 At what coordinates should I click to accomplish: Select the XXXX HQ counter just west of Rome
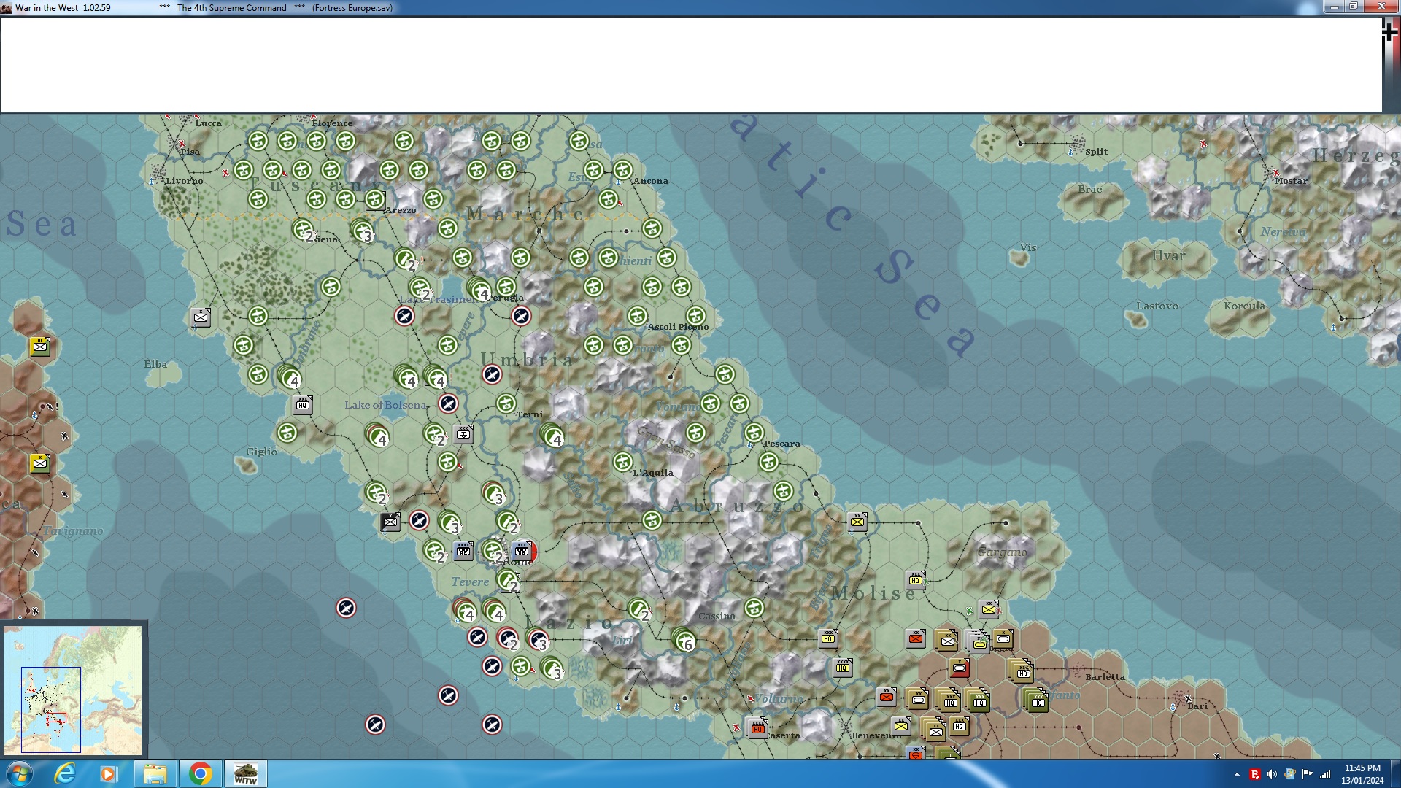point(463,551)
